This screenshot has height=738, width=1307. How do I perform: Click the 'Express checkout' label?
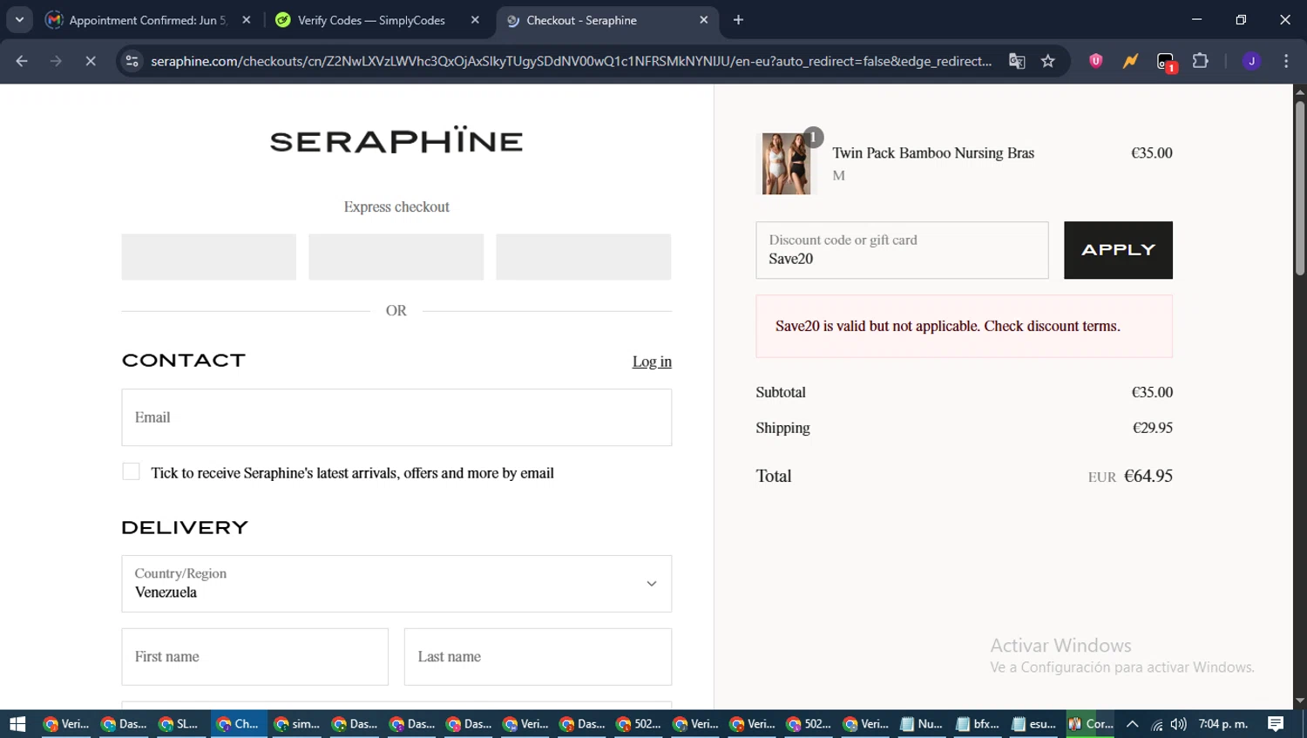coord(396,207)
